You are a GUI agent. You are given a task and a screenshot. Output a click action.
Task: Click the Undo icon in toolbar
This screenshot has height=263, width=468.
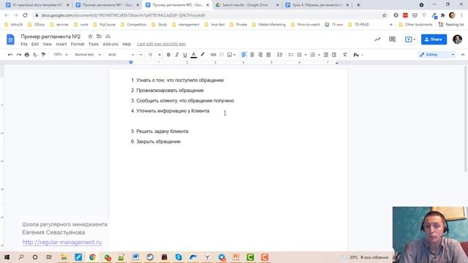tap(10, 55)
